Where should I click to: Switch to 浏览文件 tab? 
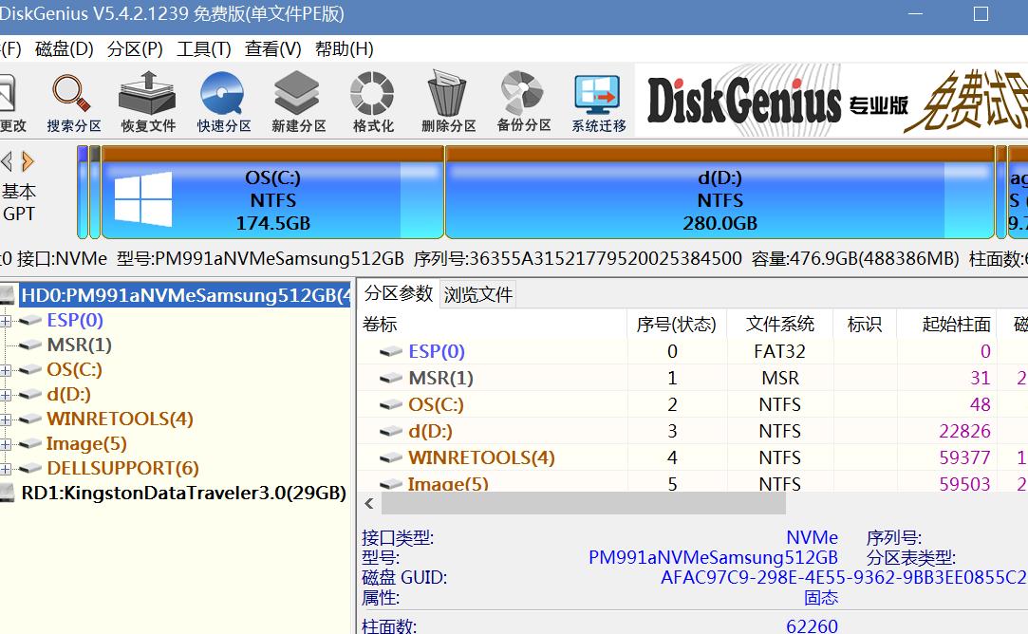[478, 294]
